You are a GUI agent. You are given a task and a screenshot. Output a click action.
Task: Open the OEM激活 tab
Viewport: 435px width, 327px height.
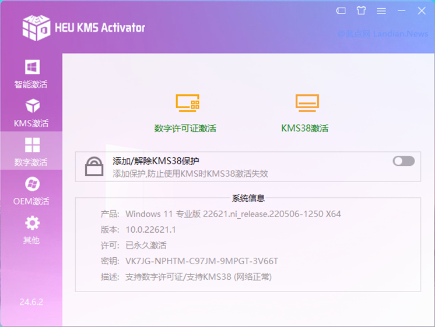pos(31,190)
